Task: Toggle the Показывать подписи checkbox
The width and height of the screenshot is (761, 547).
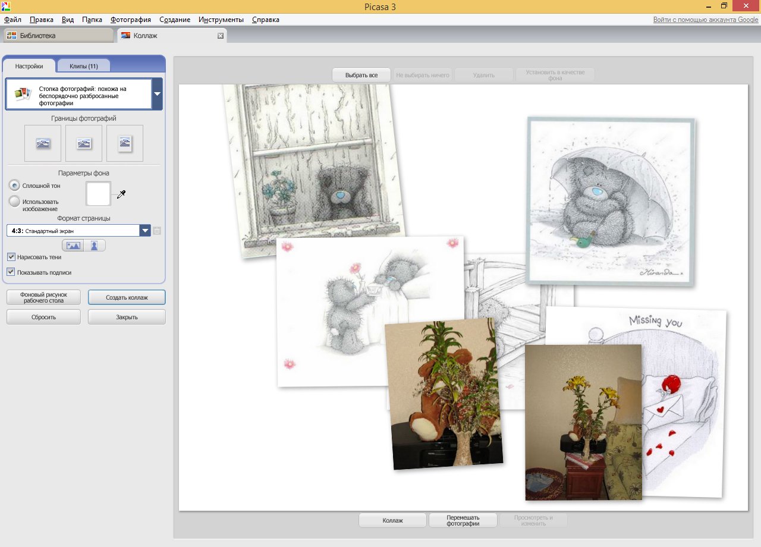Action: click(11, 272)
